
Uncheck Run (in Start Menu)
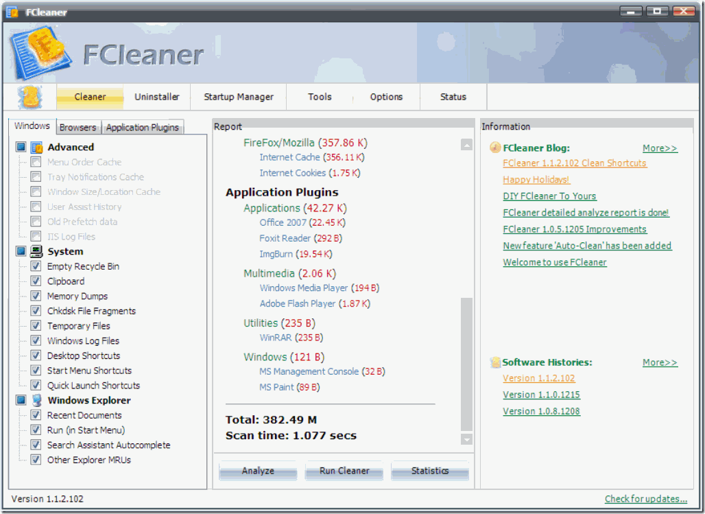point(36,430)
